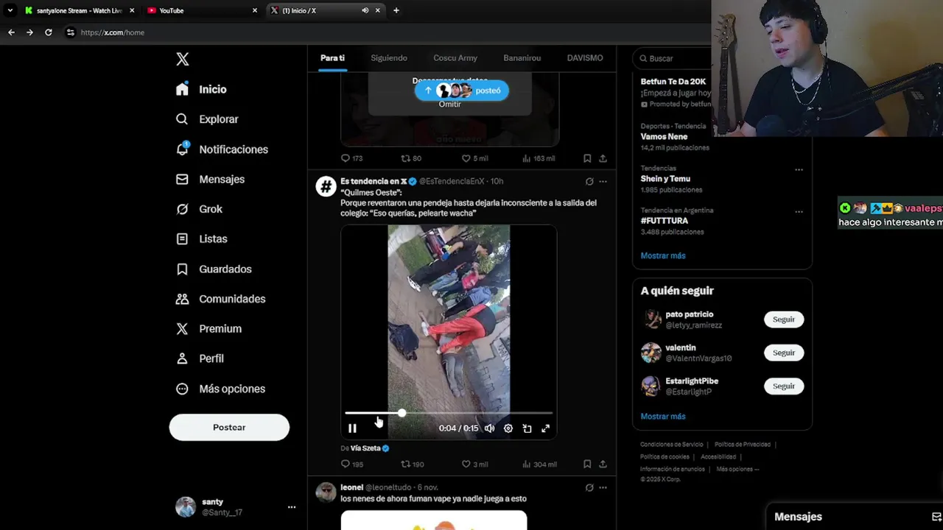The height and width of the screenshot is (530, 943).
Task: Share the top post with 80 reposts
Action: (x=603, y=158)
